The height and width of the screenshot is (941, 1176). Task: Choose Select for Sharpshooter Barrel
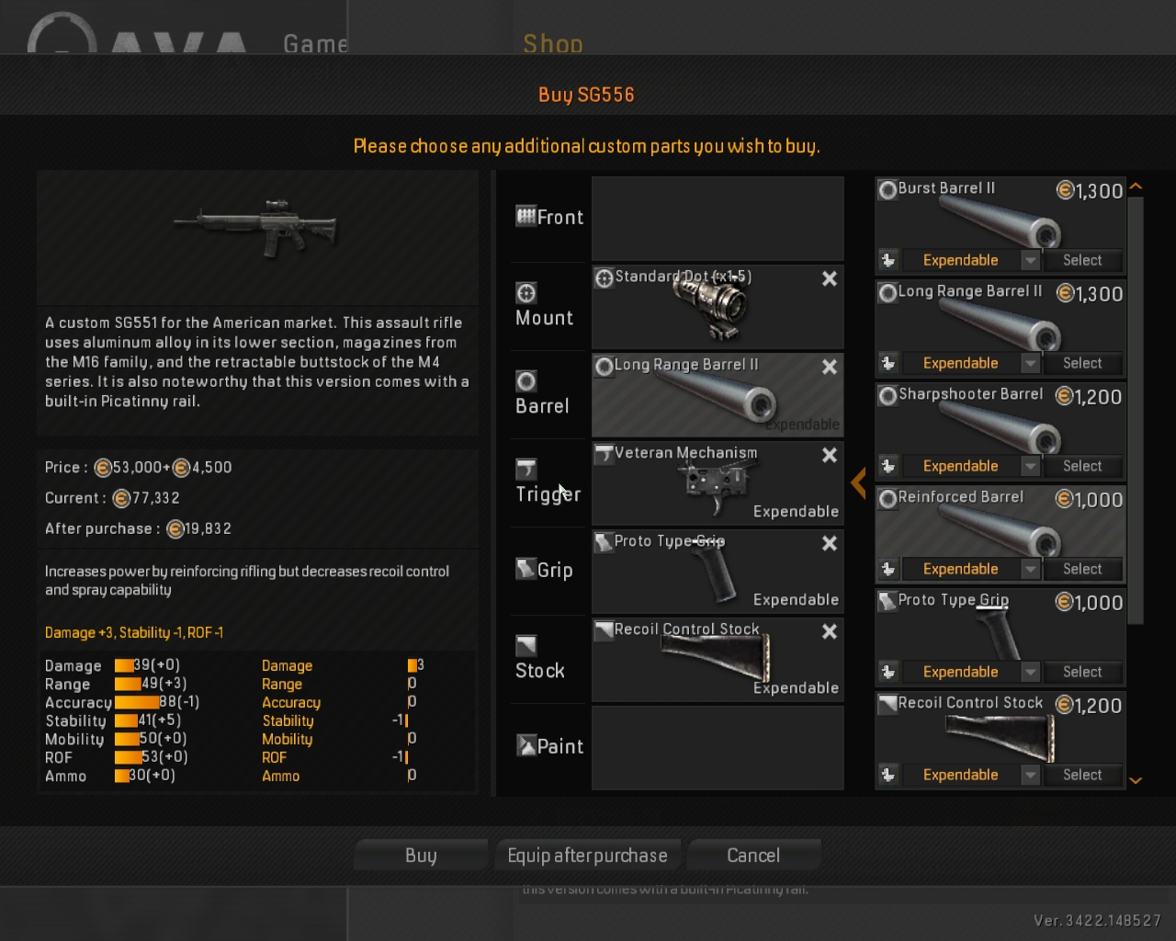[1082, 466]
